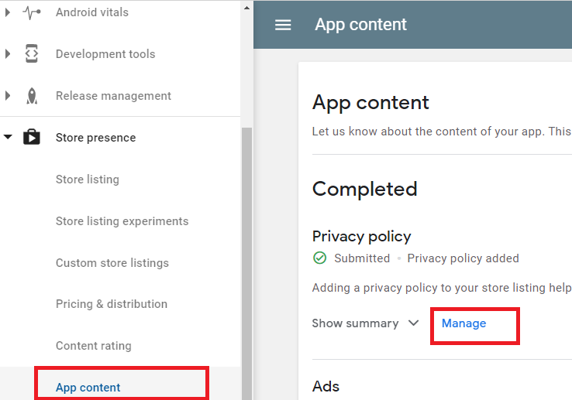This screenshot has width=572, height=400.
Task: Click the Store presence shopping bag icon
Action: tap(32, 138)
